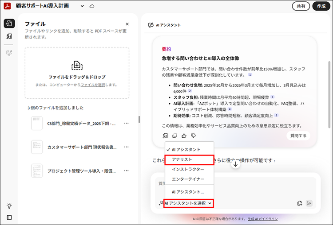The height and width of the screenshot is (225, 333).
Task: Choose AI アシスタント... menu item
Action: click(x=189, y=192)
